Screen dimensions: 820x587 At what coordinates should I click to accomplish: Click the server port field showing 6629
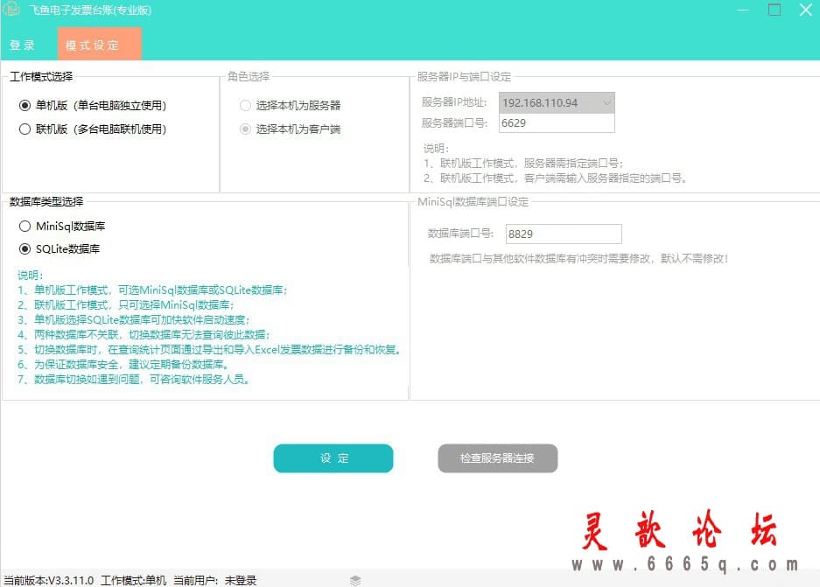point(557,123)
